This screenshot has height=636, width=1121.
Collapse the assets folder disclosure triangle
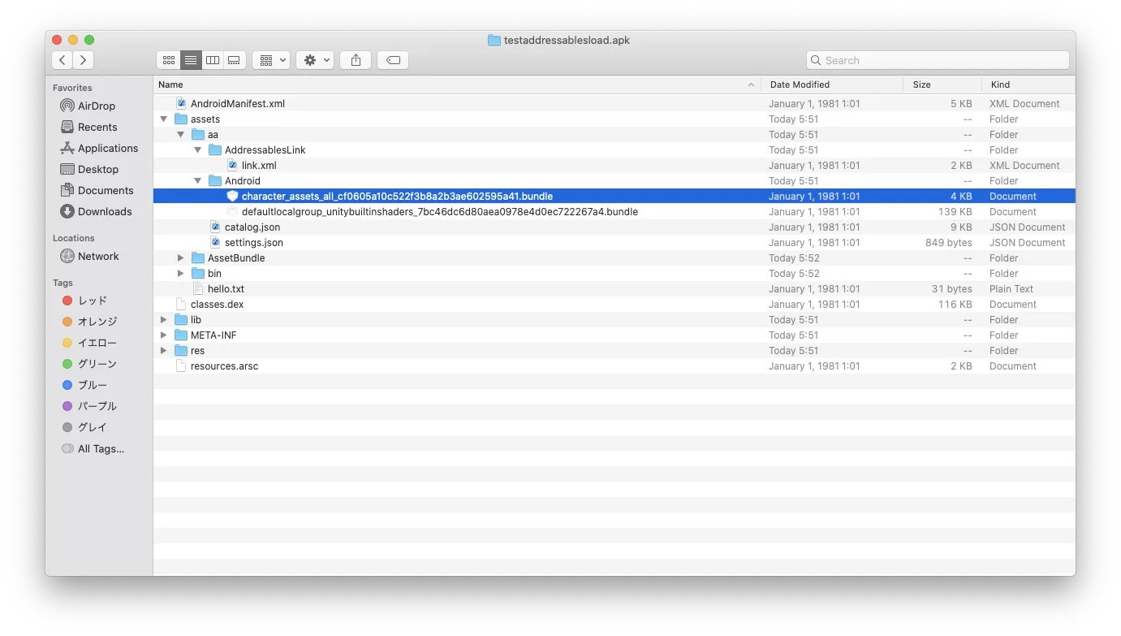pos(164,119)
